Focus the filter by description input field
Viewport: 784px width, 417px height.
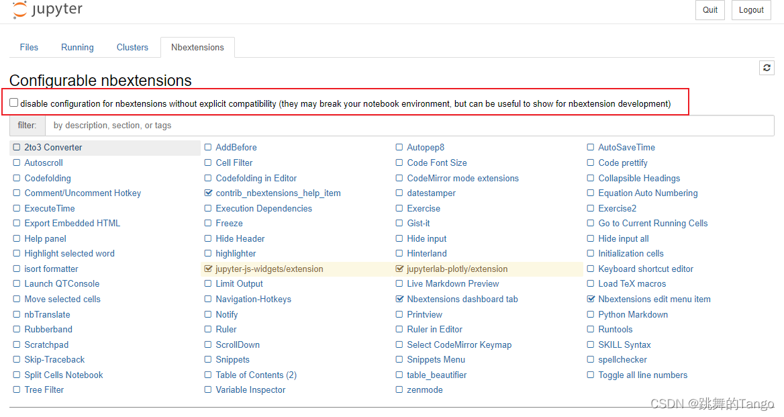click(409, 126)
